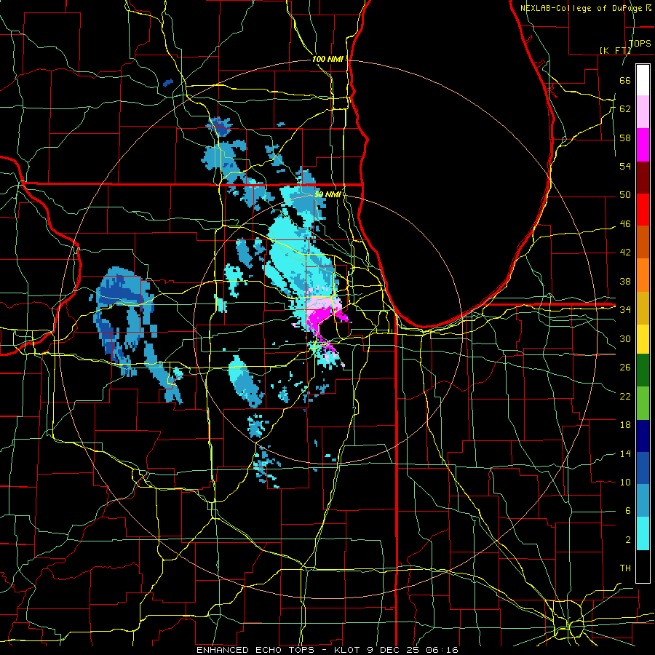
Task: Click the 26 value in the legend
Action: pyautogui.click(x=625, y=368)
